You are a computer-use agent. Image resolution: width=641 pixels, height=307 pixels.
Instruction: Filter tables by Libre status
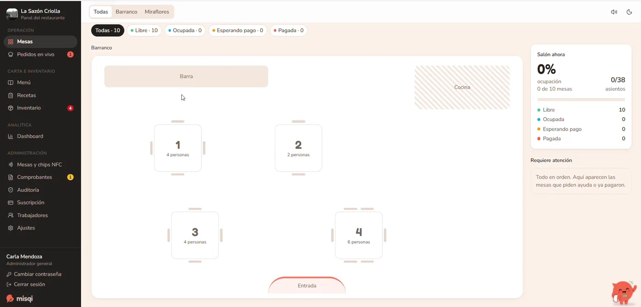pos(144,31)
